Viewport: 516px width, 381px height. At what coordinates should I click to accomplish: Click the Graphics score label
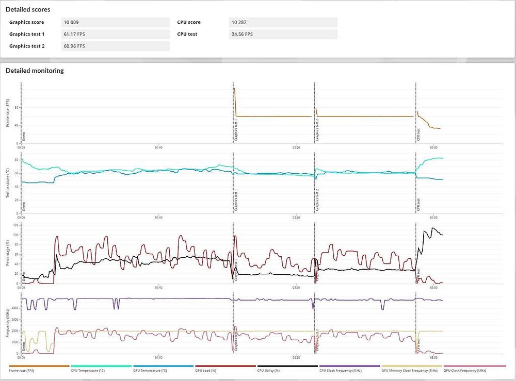click(x=27, y=22)
